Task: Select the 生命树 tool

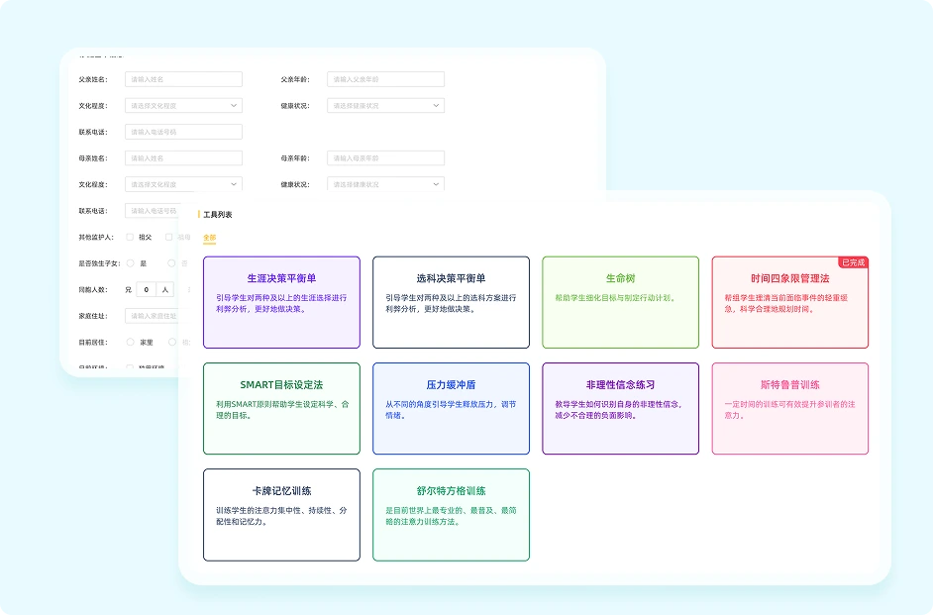Action: [620, 300]
